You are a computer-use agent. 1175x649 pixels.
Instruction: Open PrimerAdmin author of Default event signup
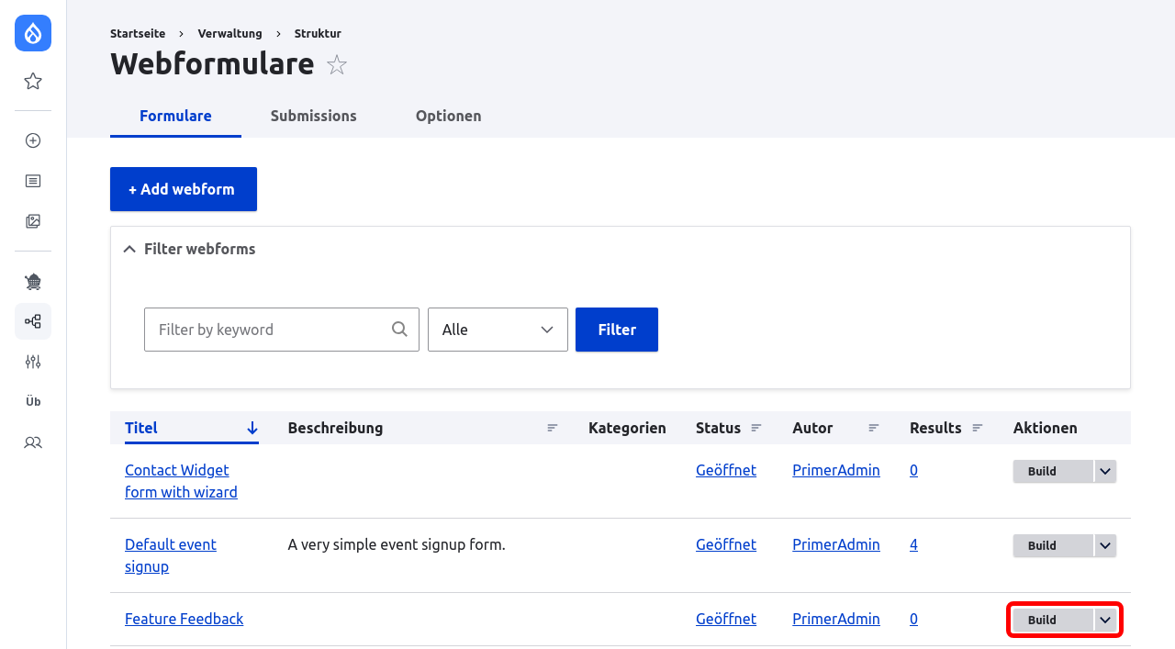point(836,544)
